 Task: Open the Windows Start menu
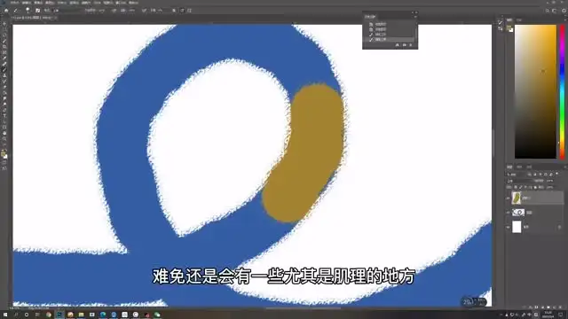coord(5,315)
